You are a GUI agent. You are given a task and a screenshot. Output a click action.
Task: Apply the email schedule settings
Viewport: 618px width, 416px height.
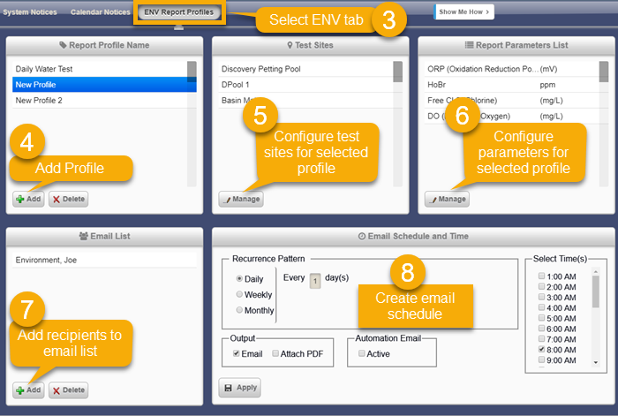(x=240, y=388)
